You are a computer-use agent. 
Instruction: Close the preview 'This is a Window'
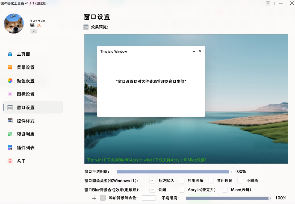[x=200, y=51]
